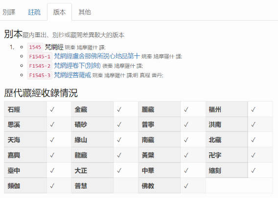Click the checkmark next to 洪南
Viewport: 278px width, 199px height.
[x=253, y=124]
